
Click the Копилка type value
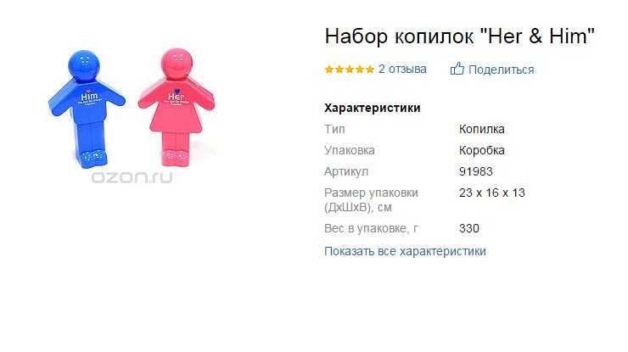click(482, 129)
